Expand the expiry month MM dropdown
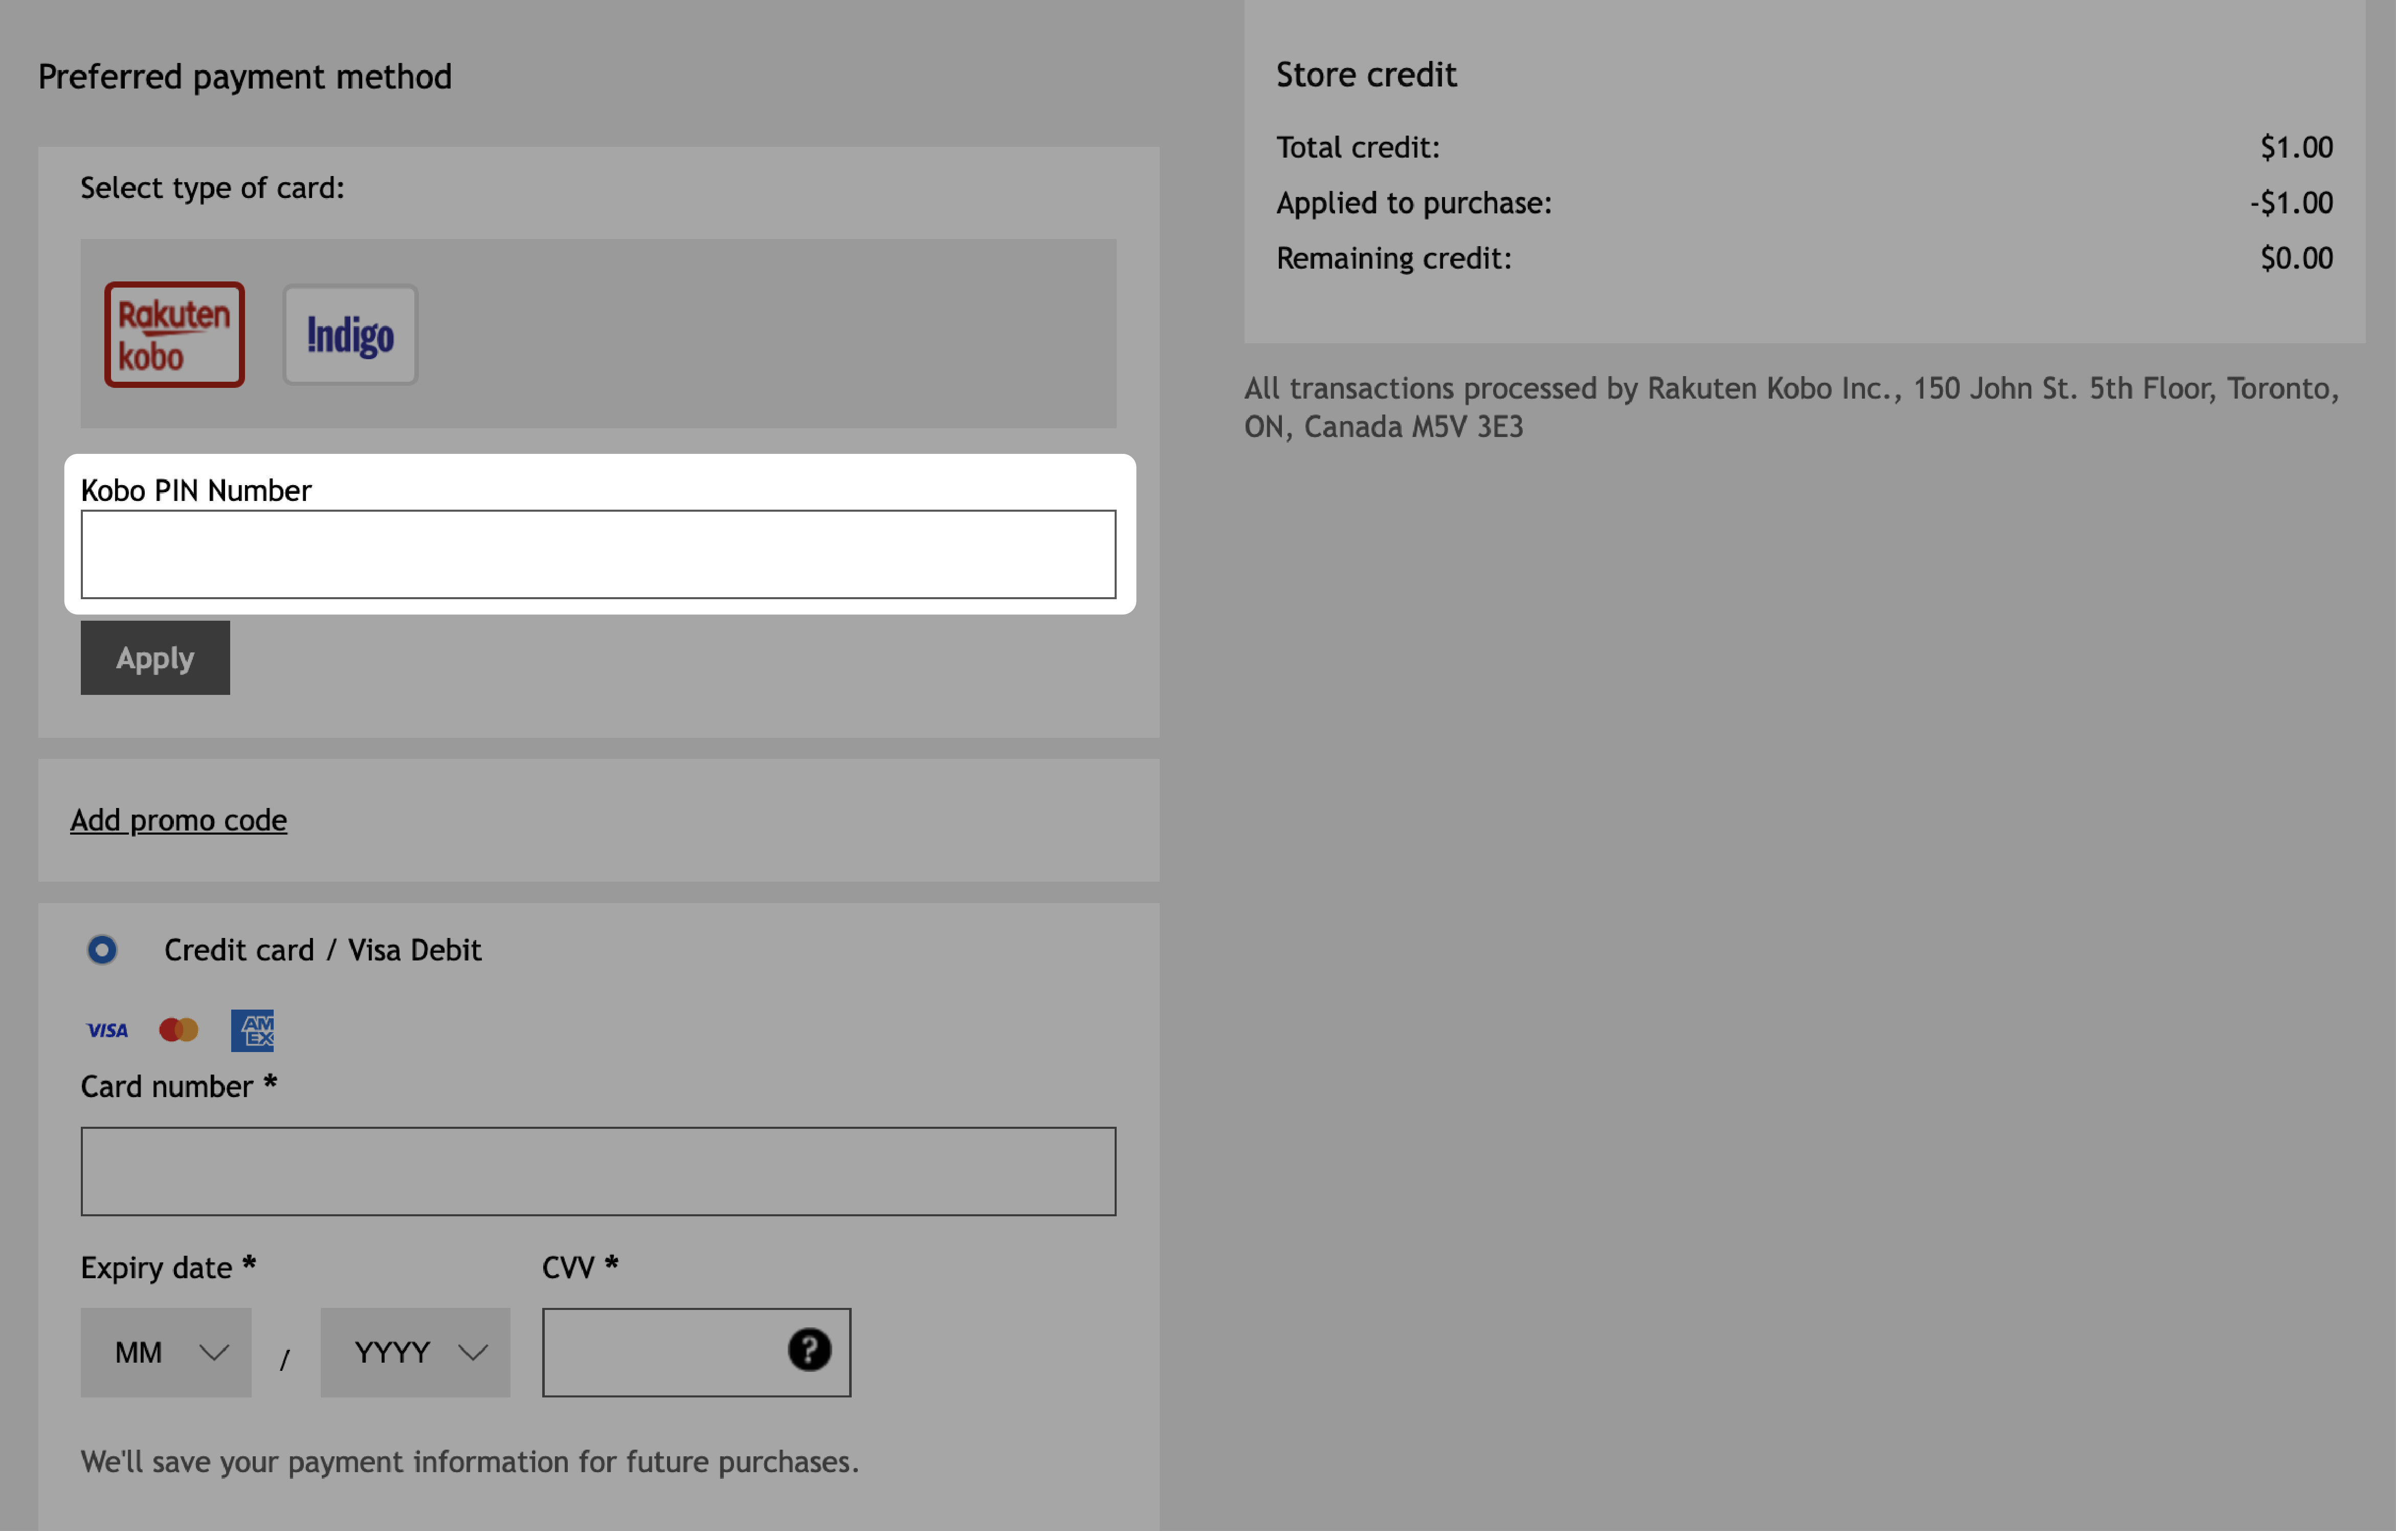The width and height of the screenshot is (2396, 1531). (166, 1351)
